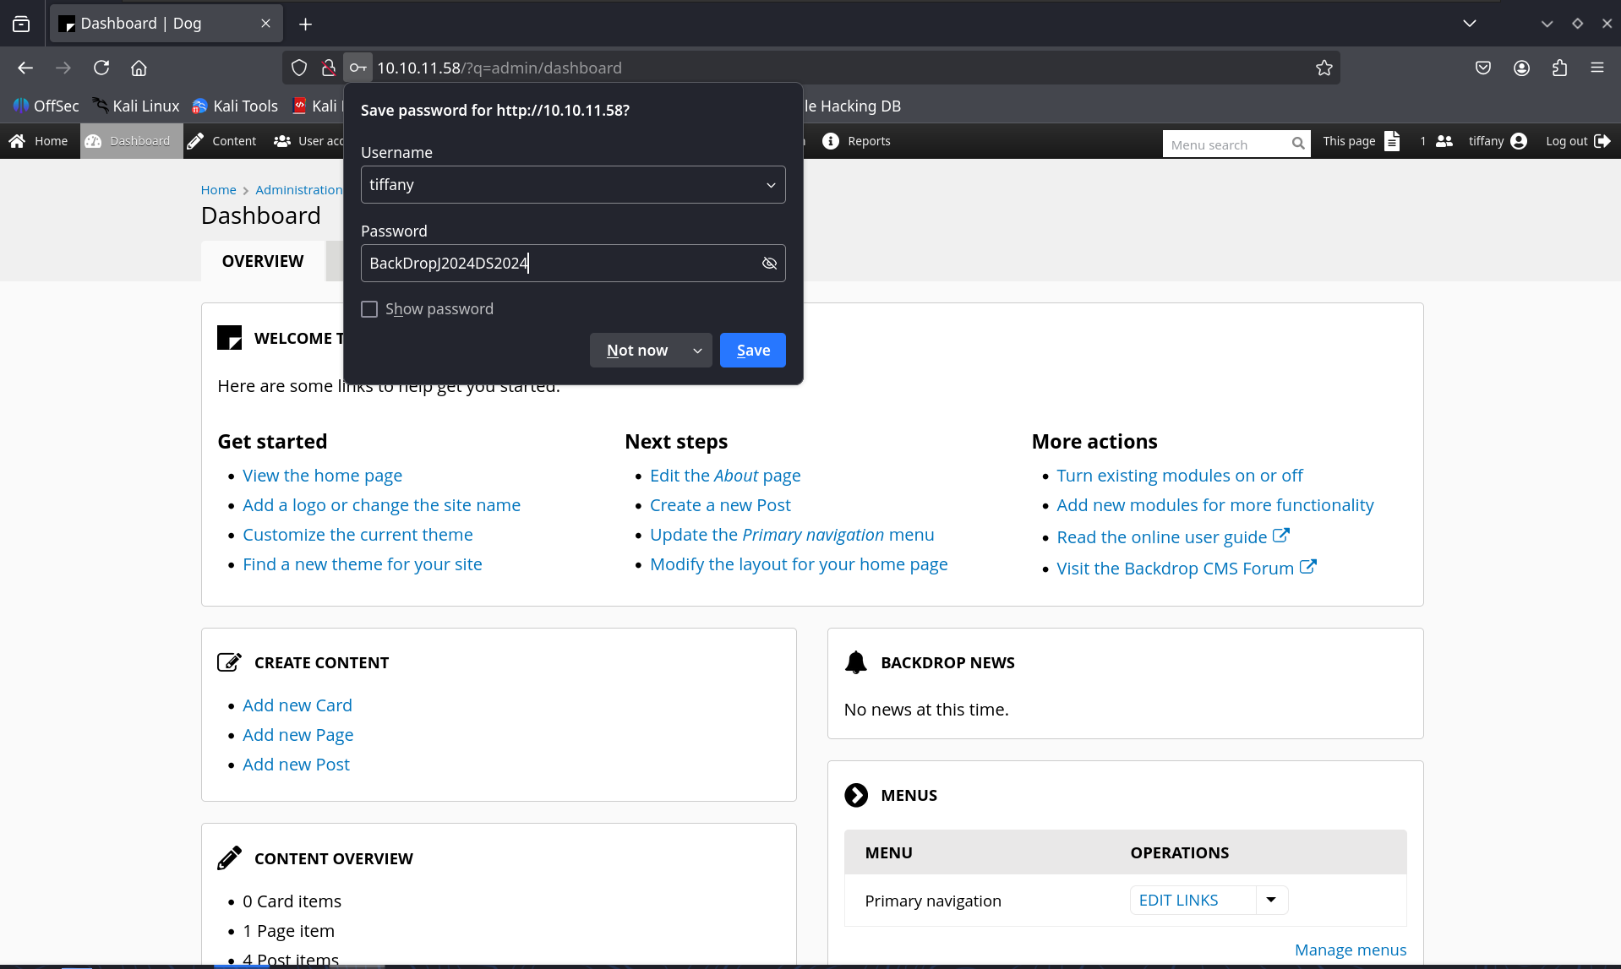Save the password with the Save button
1621x969 pixels.
click(753, 351)
